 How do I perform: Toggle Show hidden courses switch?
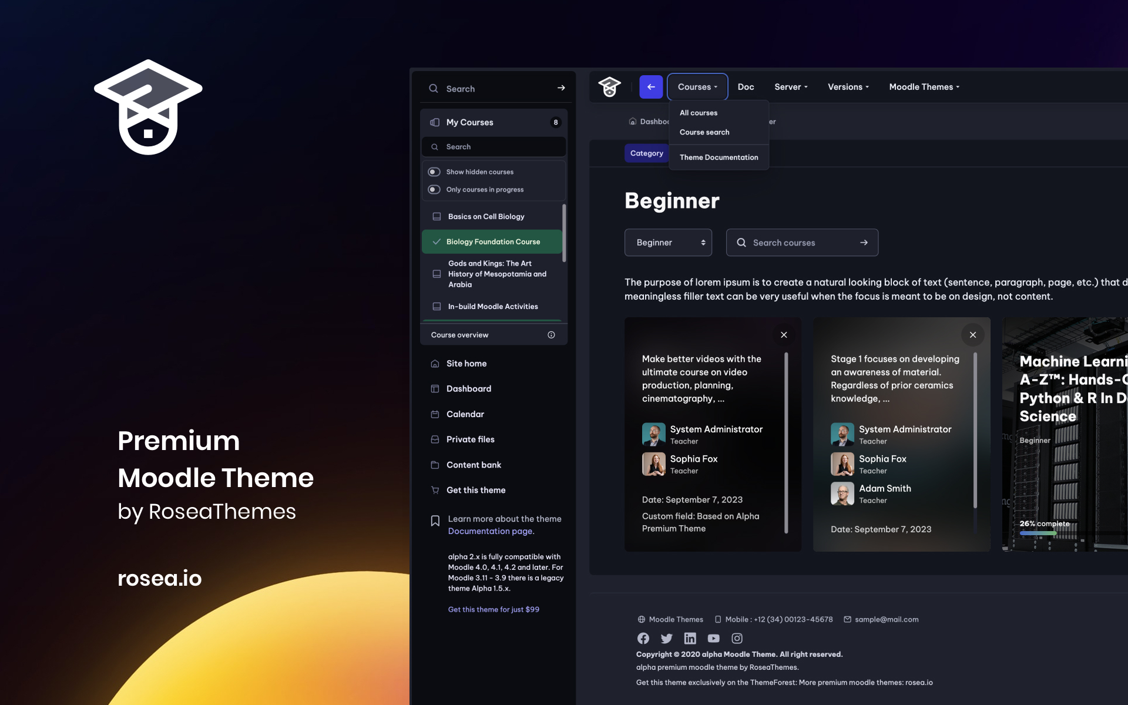[434, 172]
